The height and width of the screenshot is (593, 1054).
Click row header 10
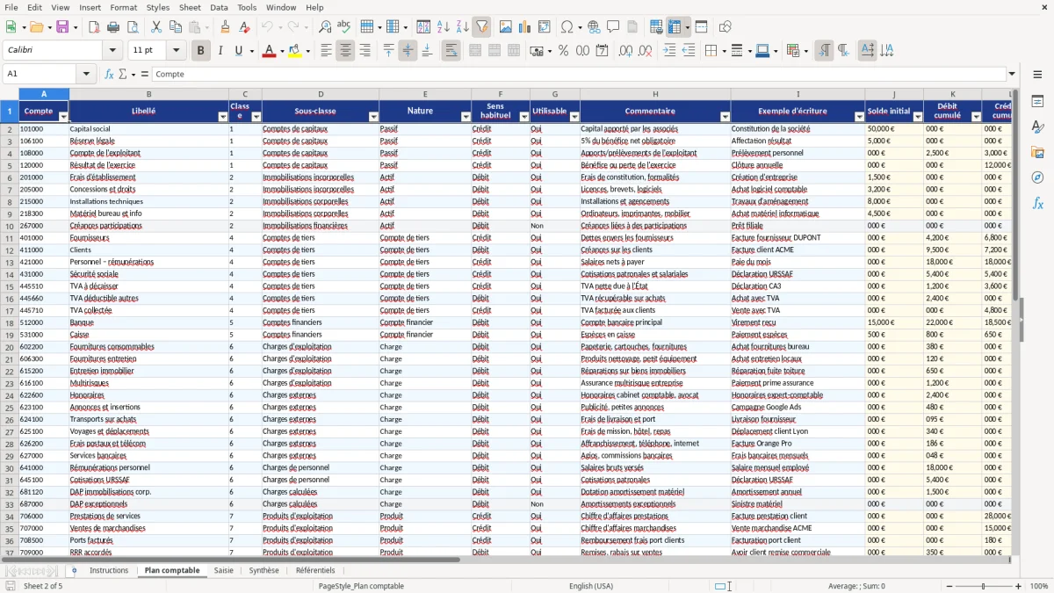click(9, 226)
